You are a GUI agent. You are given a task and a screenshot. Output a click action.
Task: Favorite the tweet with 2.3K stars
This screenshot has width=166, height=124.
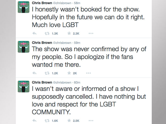[x=69, y=33]
